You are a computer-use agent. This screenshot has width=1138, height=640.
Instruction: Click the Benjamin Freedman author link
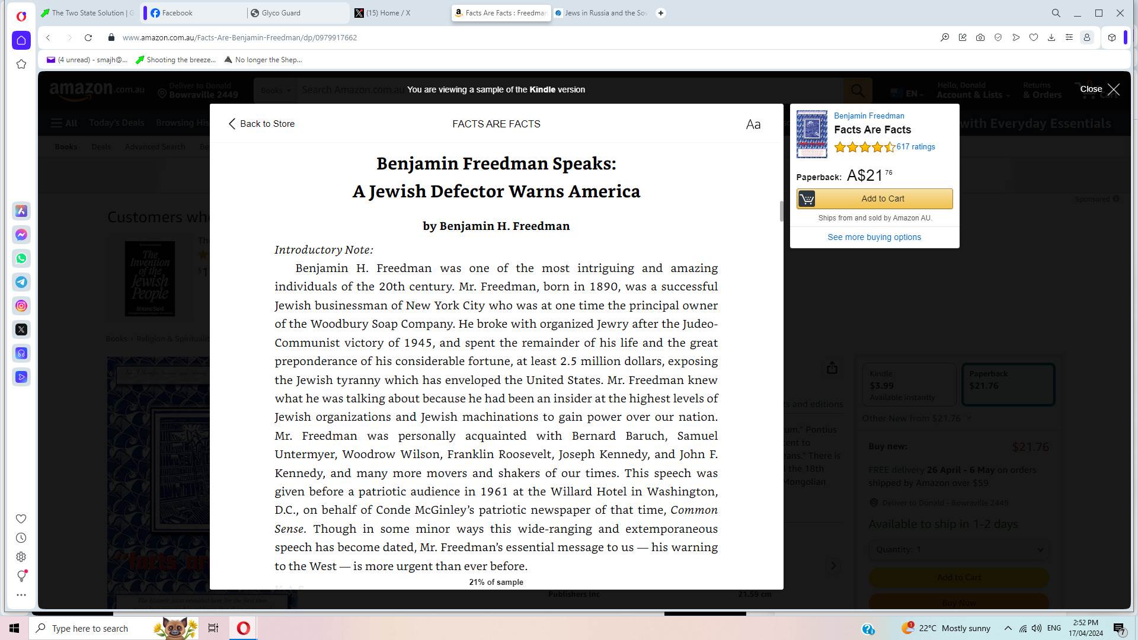pos(869,116)
